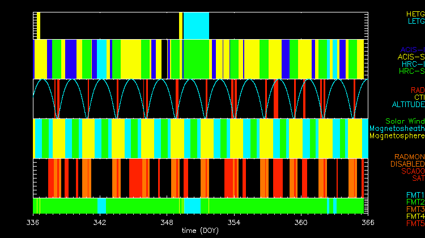Select the LETG legend label
Image resolution: width=425 pixels, height=238 pixels.
(x=415, y=22)
